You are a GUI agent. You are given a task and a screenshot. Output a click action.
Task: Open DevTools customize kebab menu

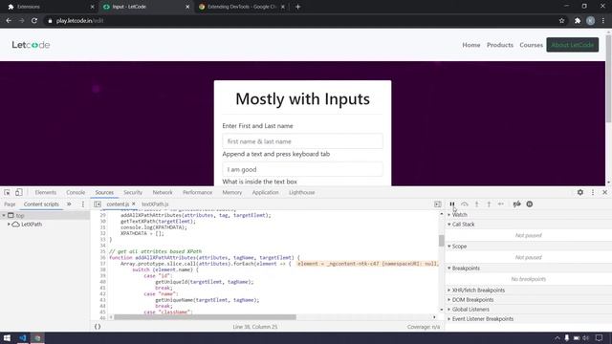(x=593, y=192)
